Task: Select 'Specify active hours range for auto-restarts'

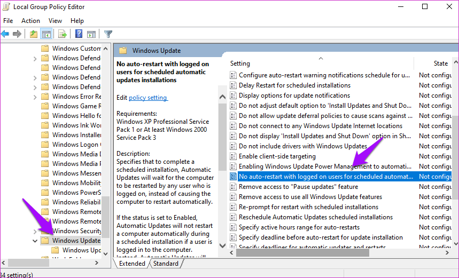Action: [x=299, y=227]
